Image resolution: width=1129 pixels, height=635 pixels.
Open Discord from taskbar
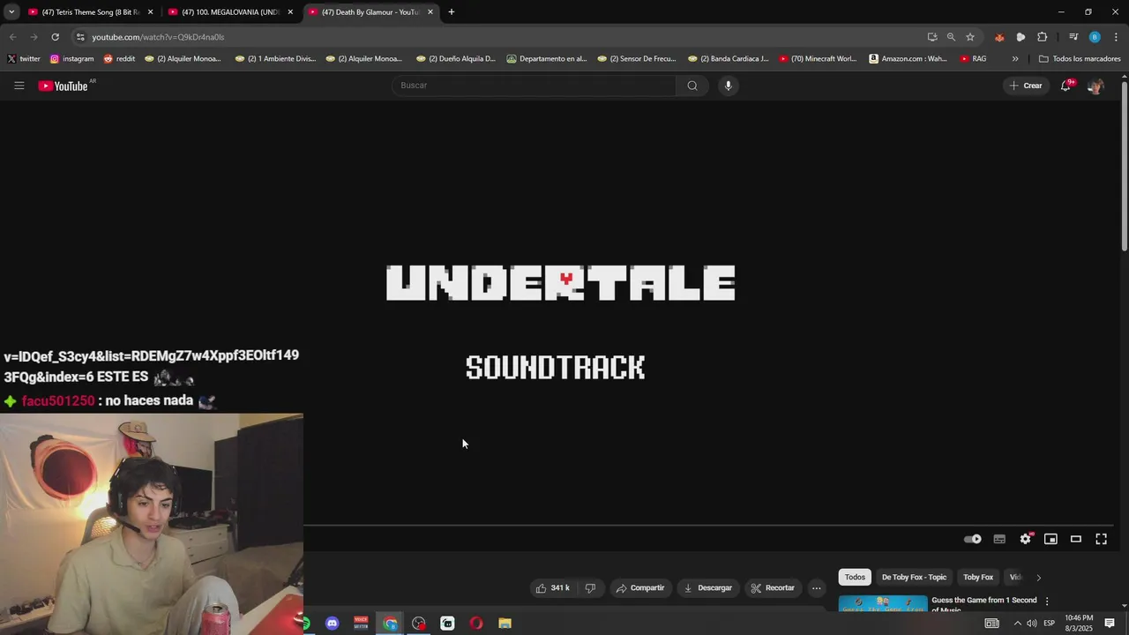332,624
